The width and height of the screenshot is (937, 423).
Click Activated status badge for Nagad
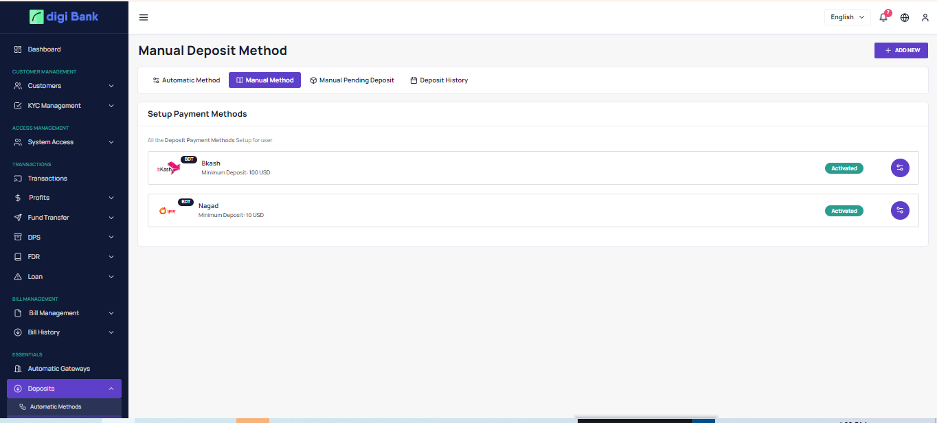pyautogui.click(x=844, y=211)
